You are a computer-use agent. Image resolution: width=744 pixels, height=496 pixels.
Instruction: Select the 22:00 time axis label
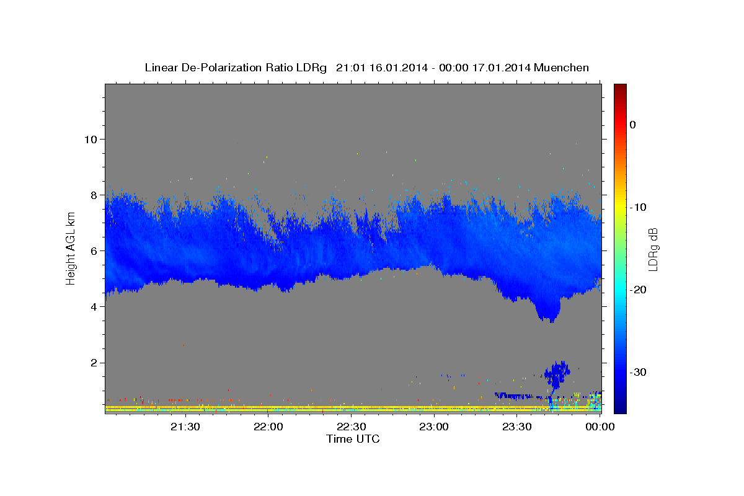(x=268, y=427)
